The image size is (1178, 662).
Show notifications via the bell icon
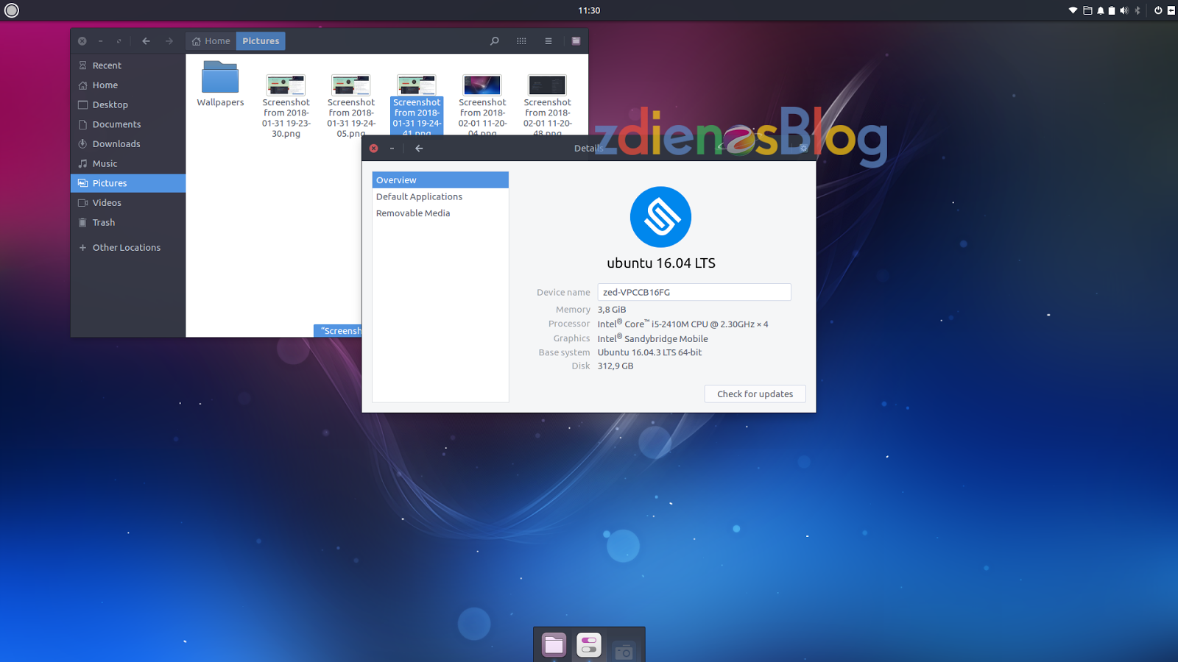1101,10
